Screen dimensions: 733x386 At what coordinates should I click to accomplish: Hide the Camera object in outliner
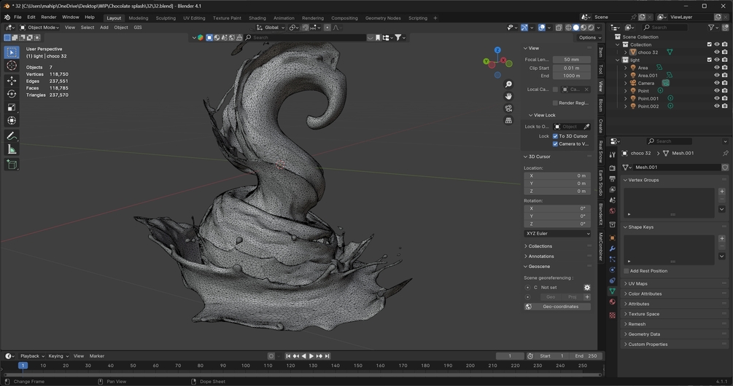716,83
